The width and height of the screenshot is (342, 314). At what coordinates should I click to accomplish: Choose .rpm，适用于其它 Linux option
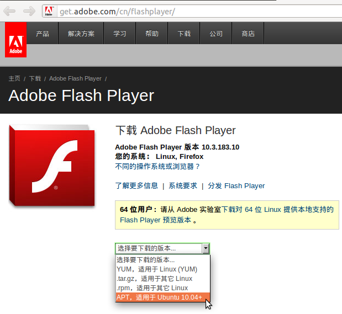click(162, 288)
